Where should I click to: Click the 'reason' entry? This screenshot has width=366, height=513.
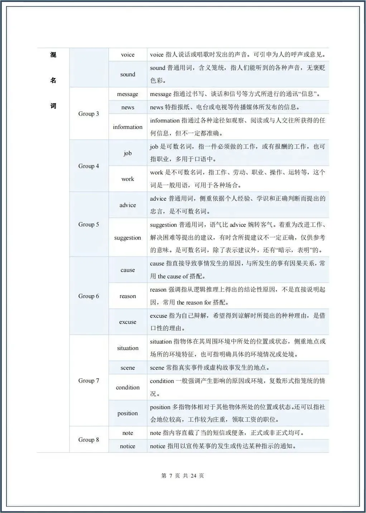point(128,296)
